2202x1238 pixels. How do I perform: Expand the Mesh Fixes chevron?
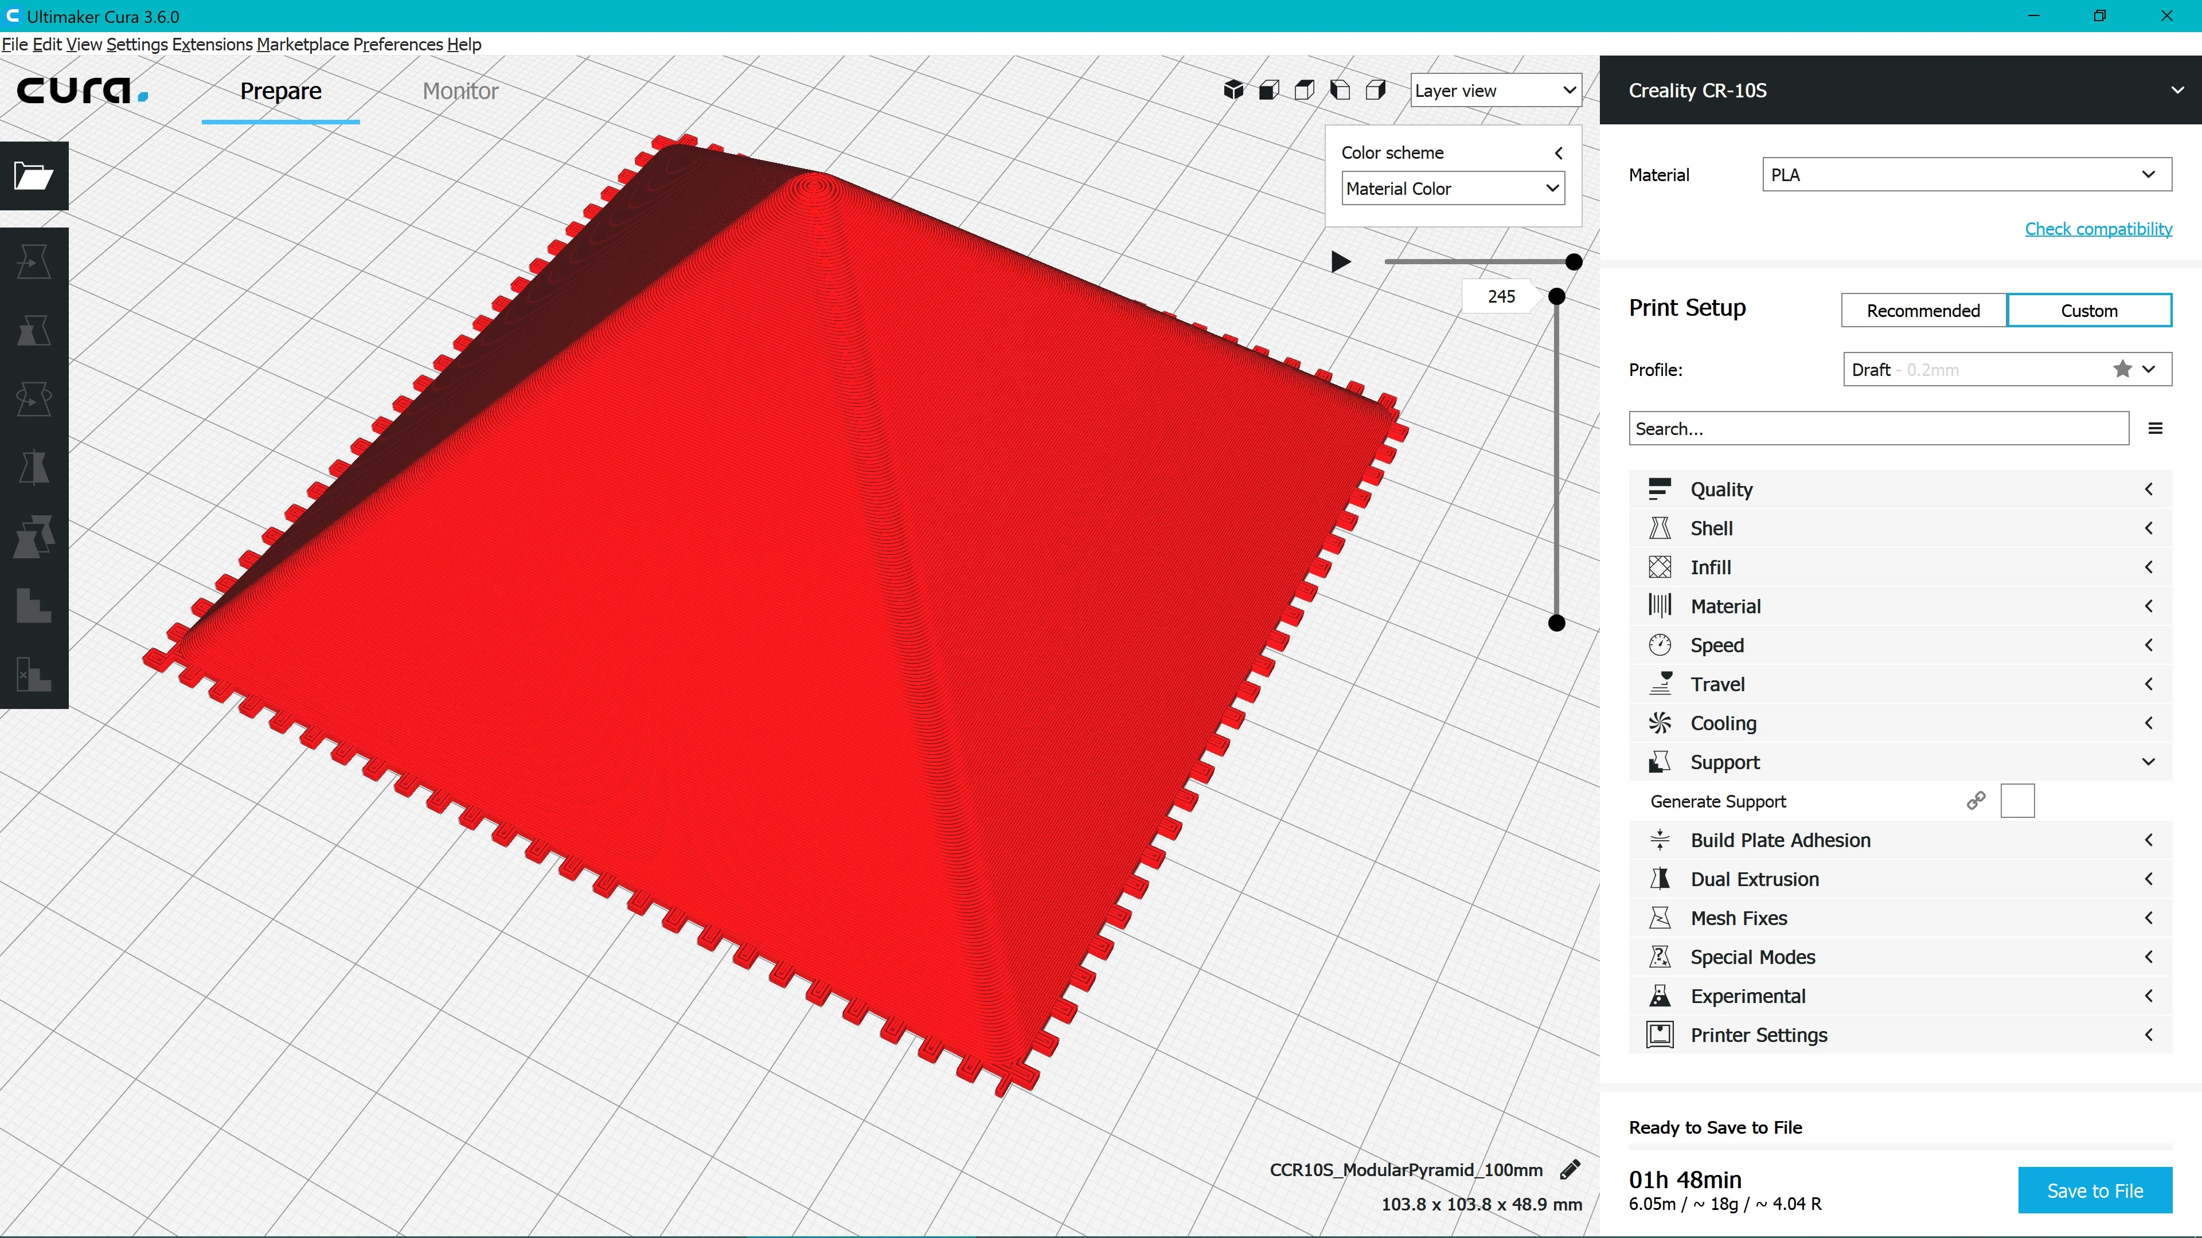tap(2148, 918)
